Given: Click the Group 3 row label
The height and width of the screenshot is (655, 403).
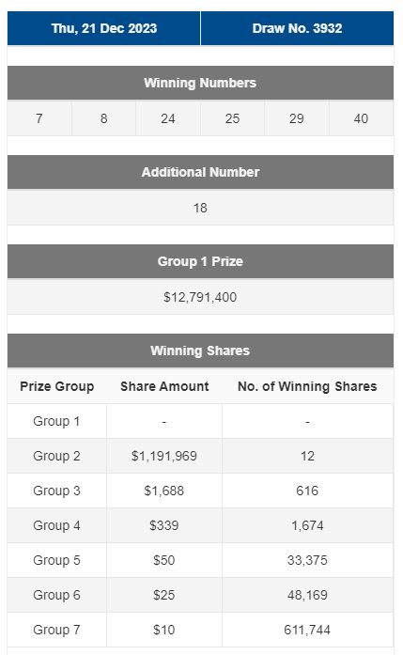Looking at the screenshot, I should pyautogui.click(x=56, y=491).
